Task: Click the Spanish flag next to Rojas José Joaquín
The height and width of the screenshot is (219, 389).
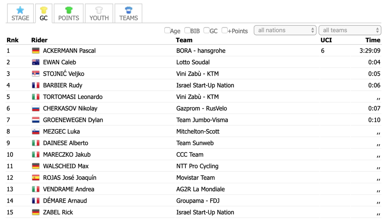Action: pyautogui.click(x=36, y=178)
